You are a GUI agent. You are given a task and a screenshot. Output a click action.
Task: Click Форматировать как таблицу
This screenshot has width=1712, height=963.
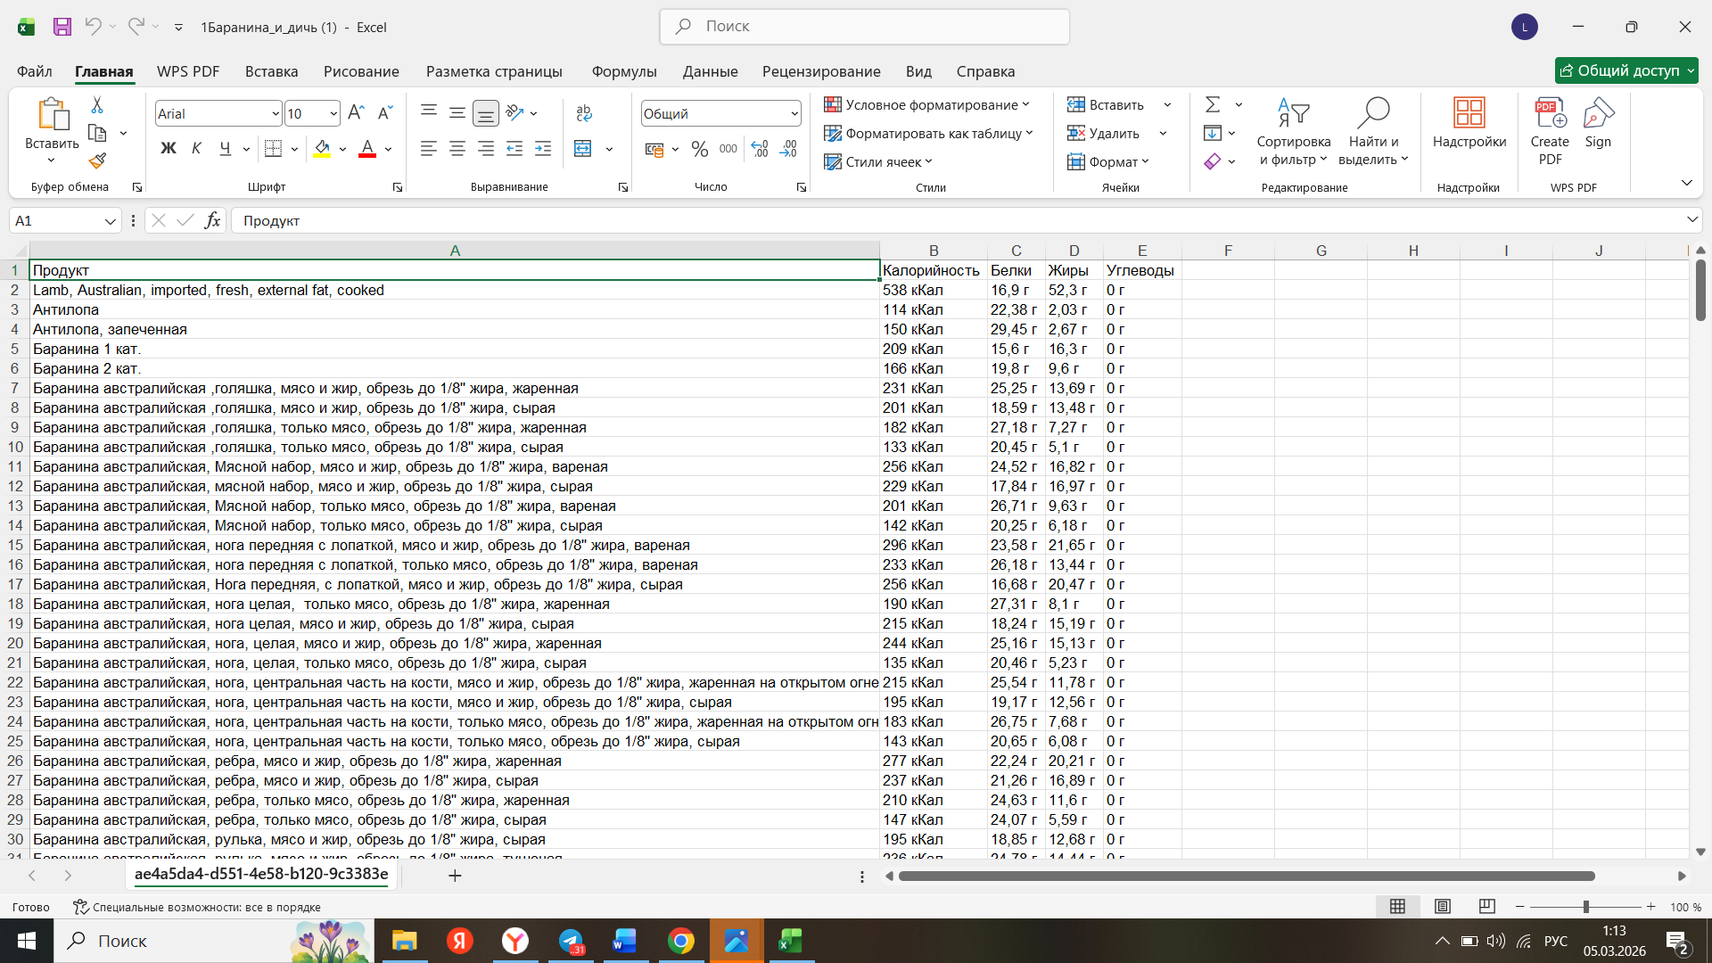click(x=929, y=134)
